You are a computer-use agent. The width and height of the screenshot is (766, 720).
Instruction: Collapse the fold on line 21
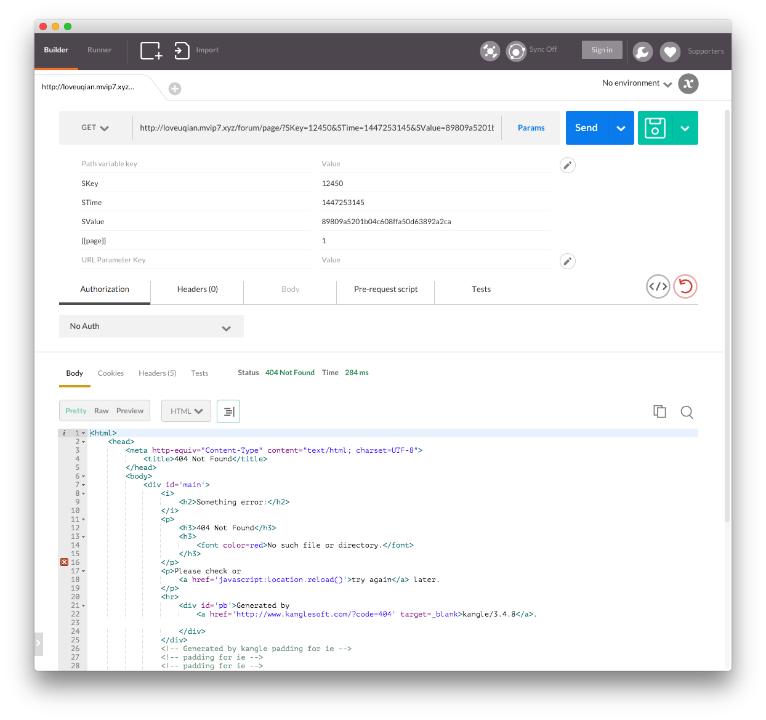(84, 606)
